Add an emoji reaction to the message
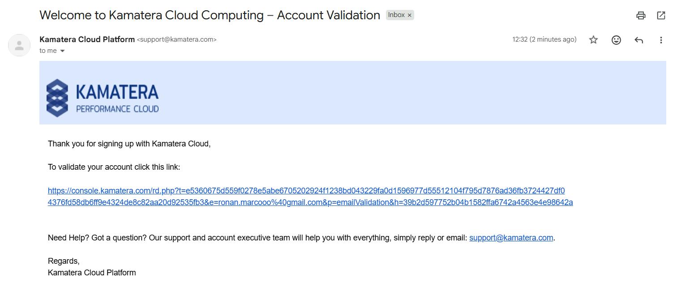This screenshot has width=677, height=287. click(x=616, y=40)
